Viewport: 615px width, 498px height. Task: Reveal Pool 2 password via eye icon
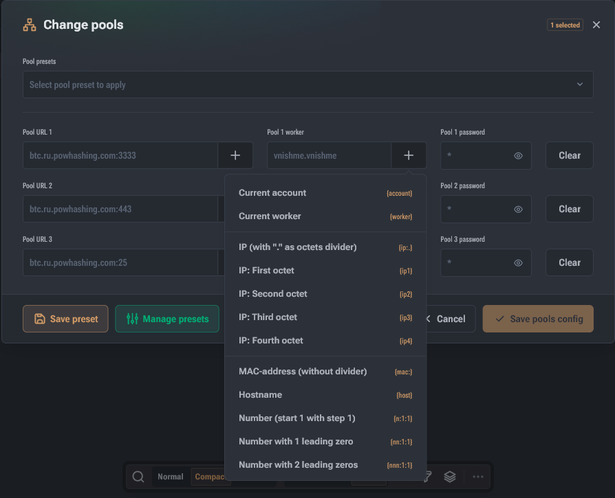point(518,209)
